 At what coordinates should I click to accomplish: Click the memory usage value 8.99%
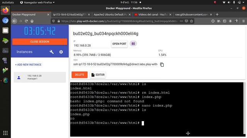92,55
